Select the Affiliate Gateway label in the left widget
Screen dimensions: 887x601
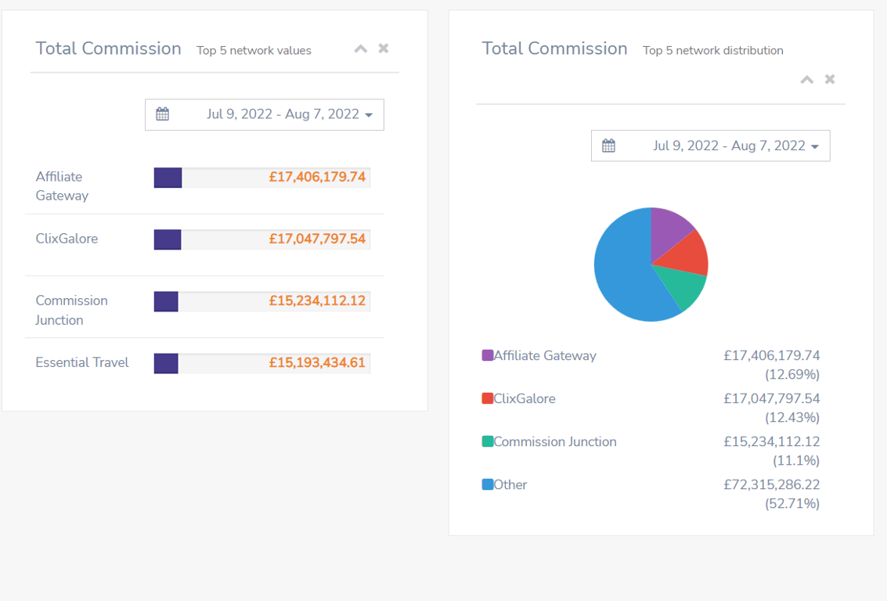coord(60,185)
